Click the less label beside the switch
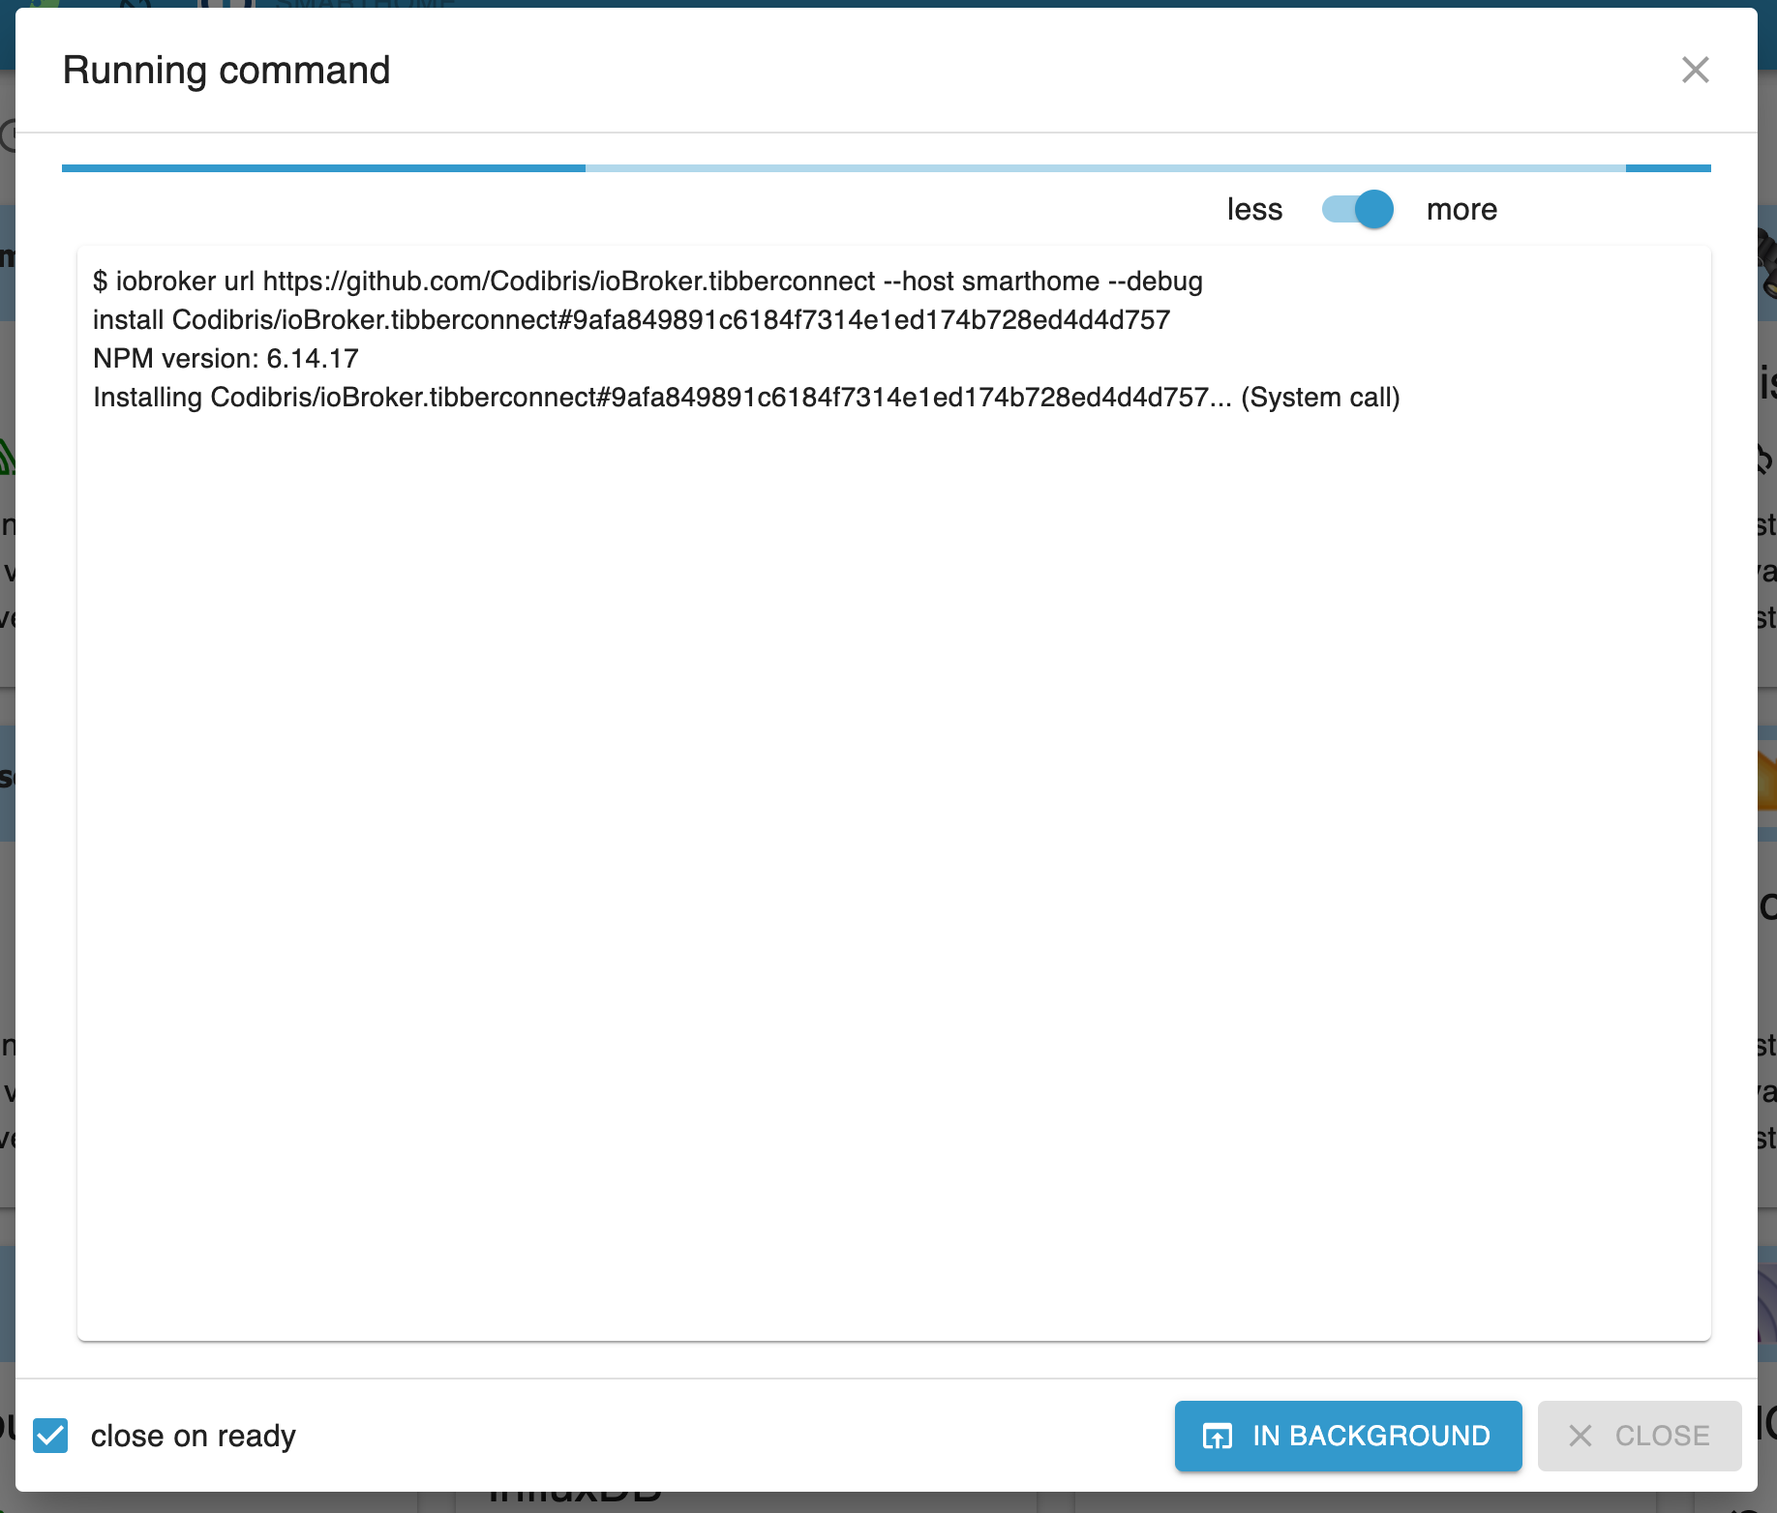1777x1513 pixels. 1254,209
